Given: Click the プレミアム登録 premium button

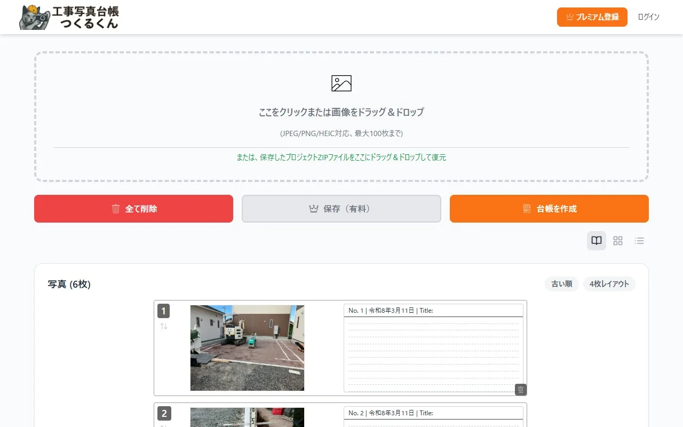Looking at the screenshot, I should 592,17.
